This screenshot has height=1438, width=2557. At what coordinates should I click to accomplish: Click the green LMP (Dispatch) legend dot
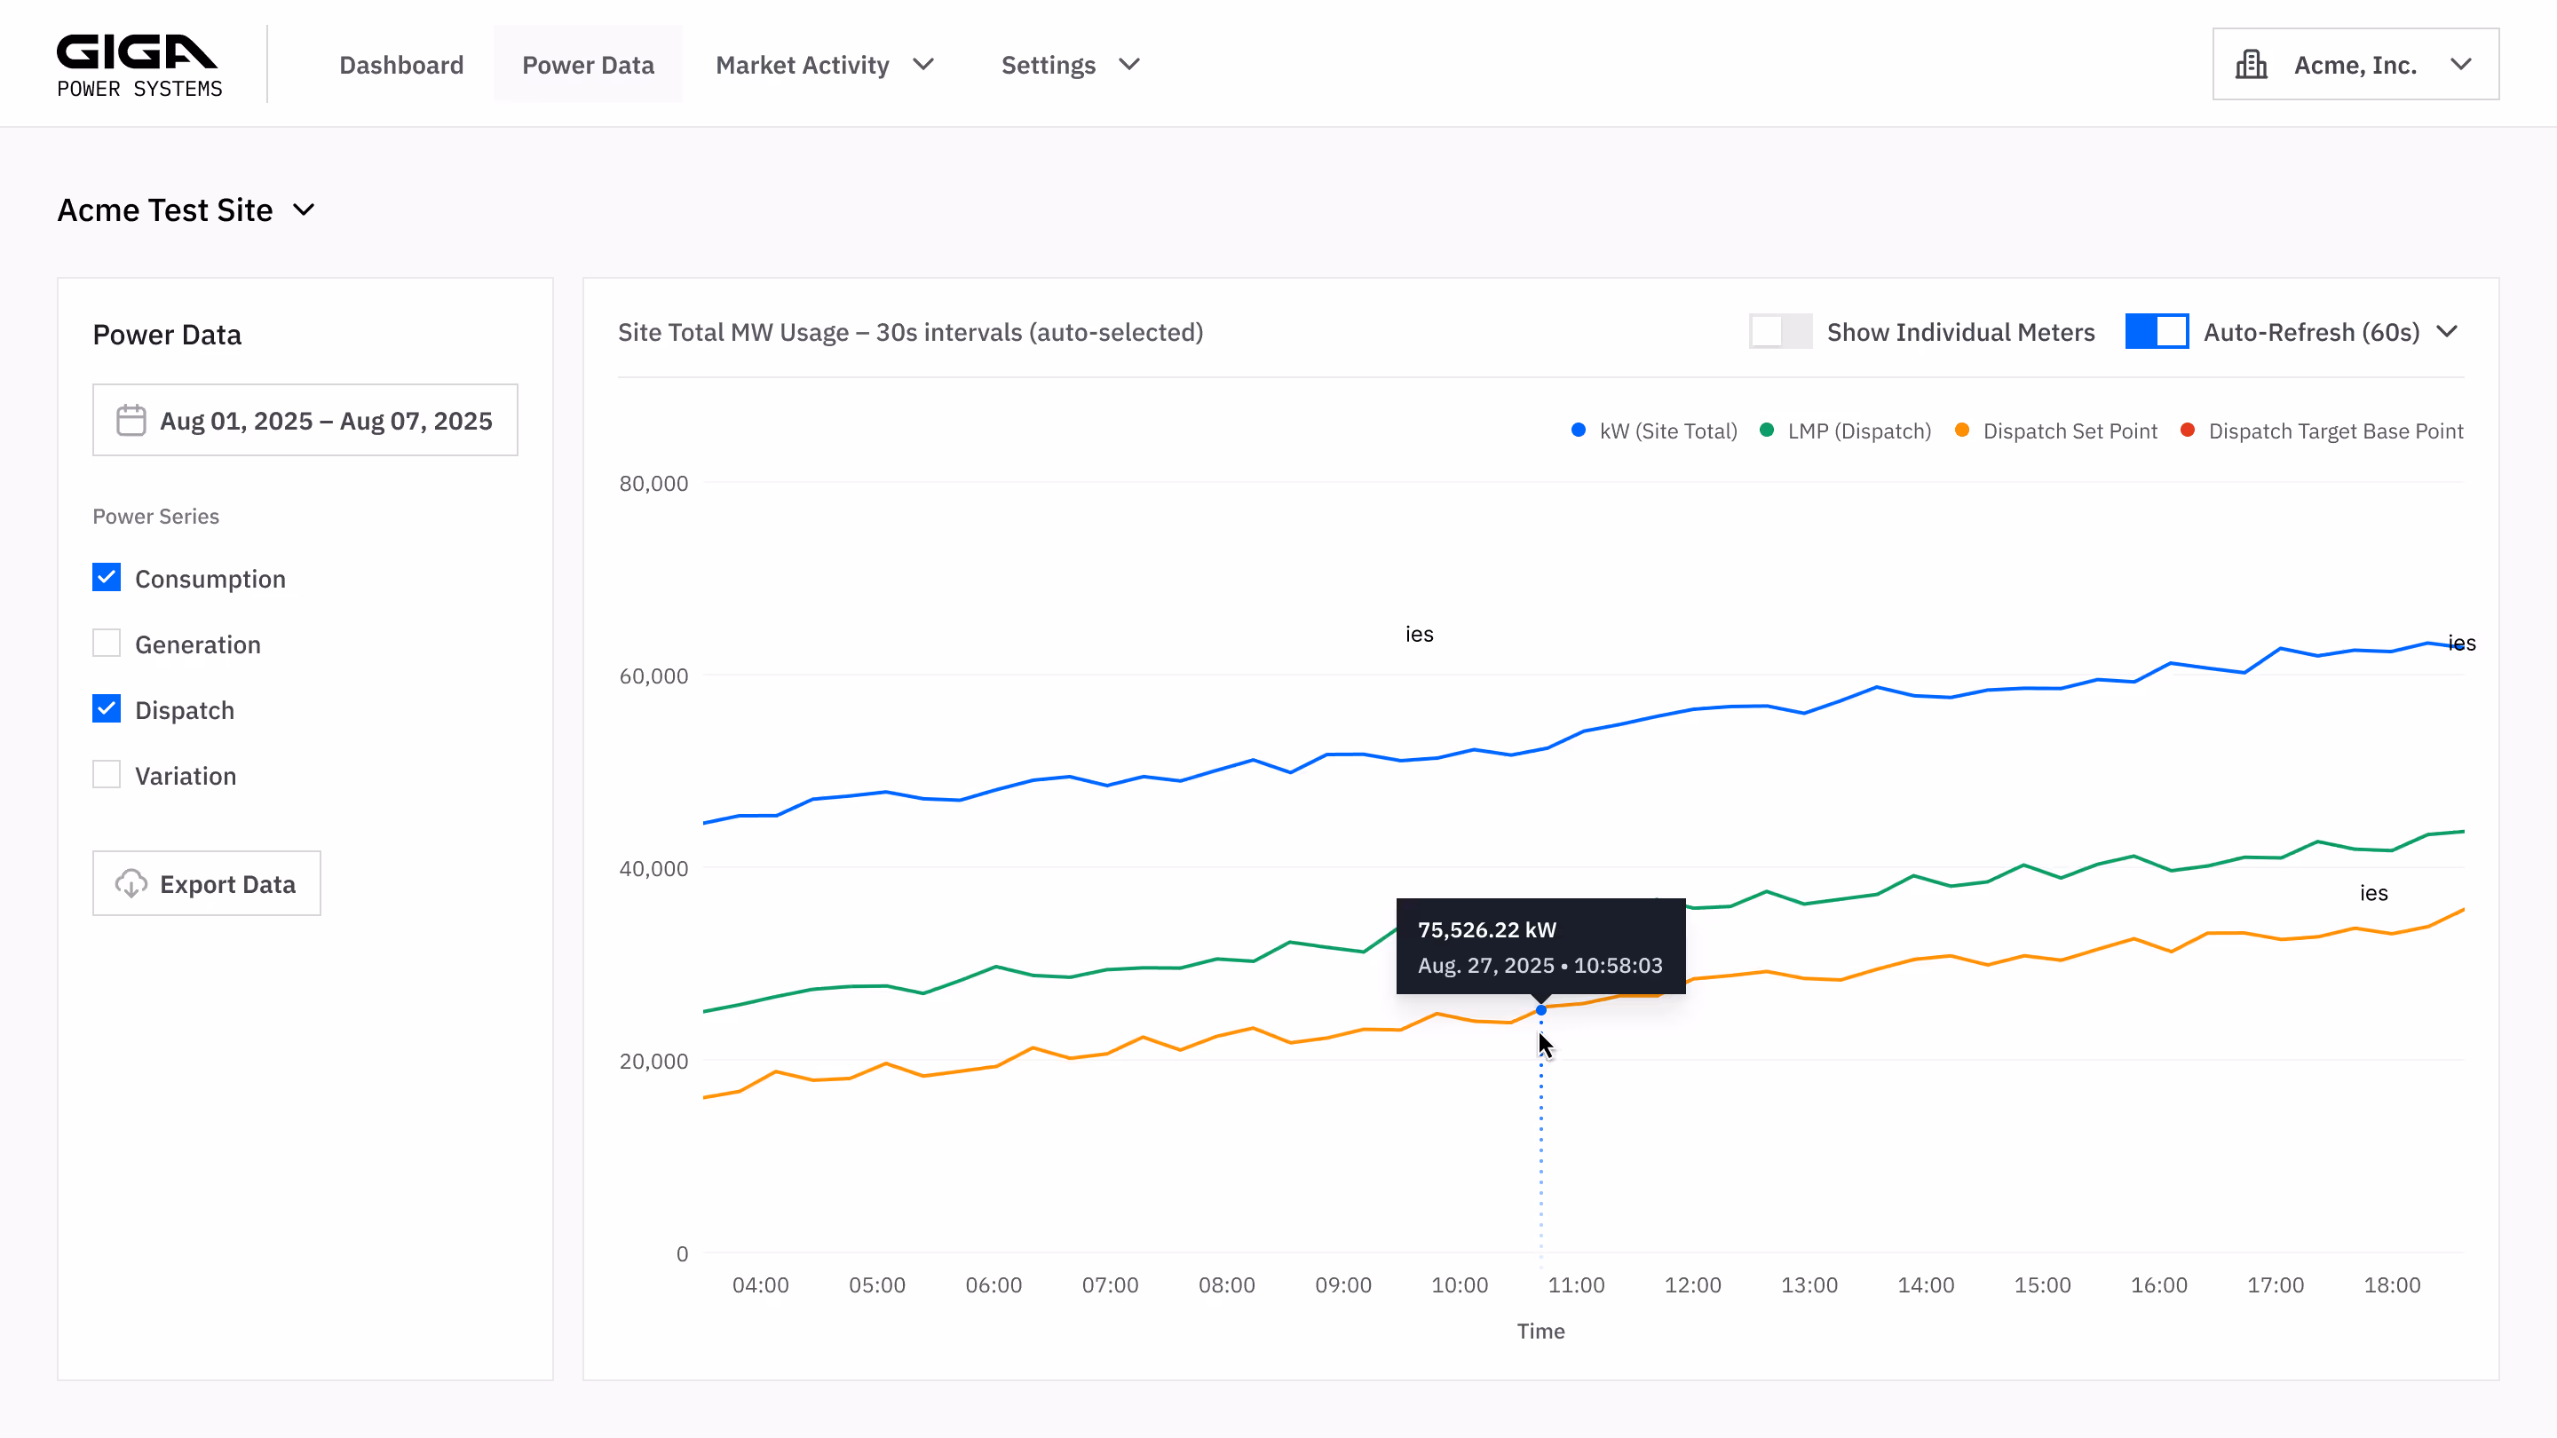click(x=1766, y=430)
